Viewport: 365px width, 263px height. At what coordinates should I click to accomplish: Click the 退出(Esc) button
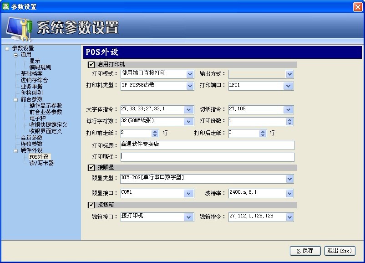click(x=340, y=251)
